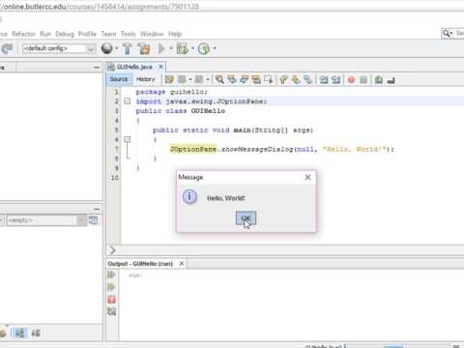Click the Shift Line Left icon
This screenshot has width=464, height=348.
(324, 79)
